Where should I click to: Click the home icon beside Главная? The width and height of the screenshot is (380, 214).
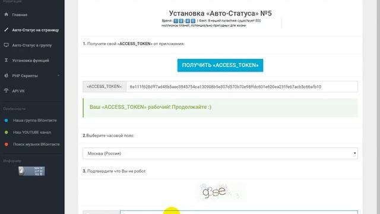click(7, 14)
